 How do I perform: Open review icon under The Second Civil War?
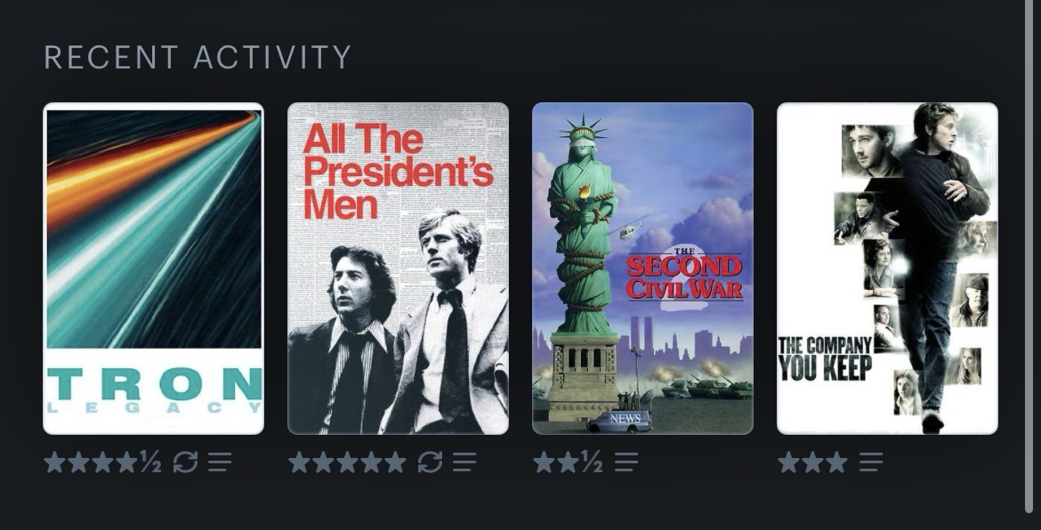point(626,462)
